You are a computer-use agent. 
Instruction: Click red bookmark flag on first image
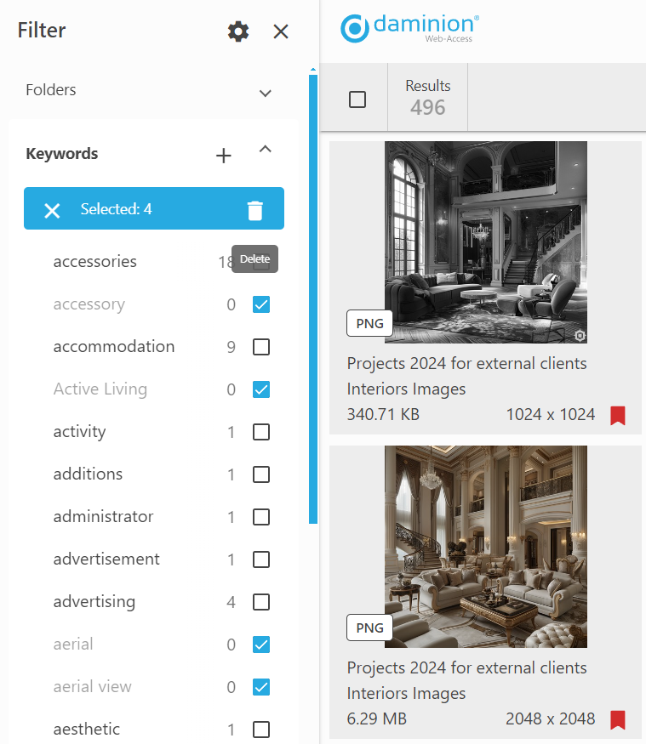(618, 416)
